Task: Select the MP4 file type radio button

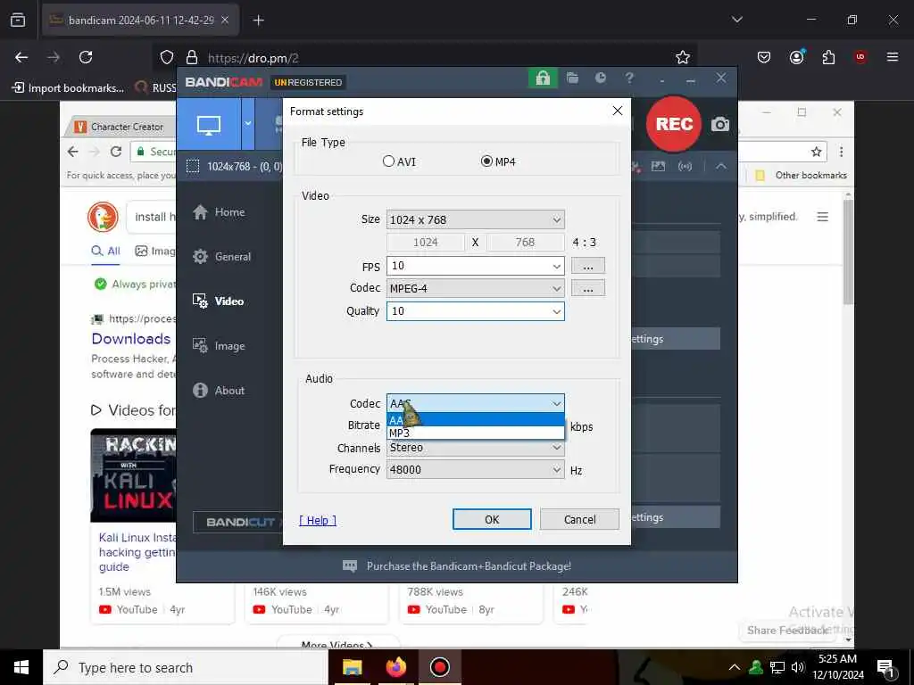Action: pos(486,161)
